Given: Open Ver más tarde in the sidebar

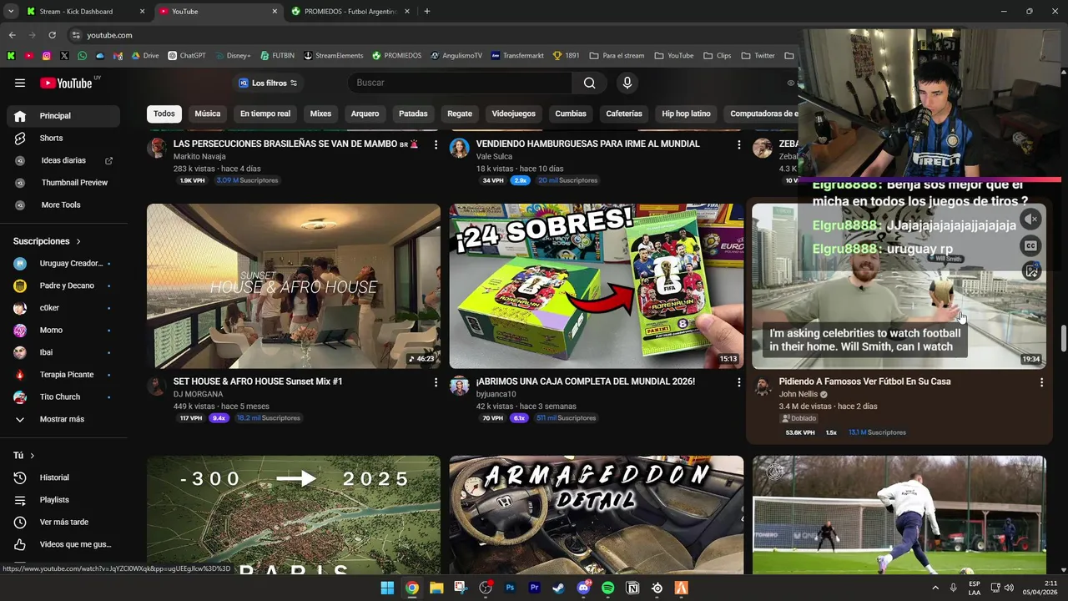Looking at the screenshot, I should coord(63,522).
